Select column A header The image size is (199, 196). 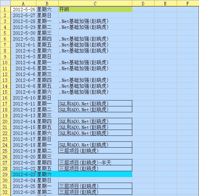pos(23,3)
